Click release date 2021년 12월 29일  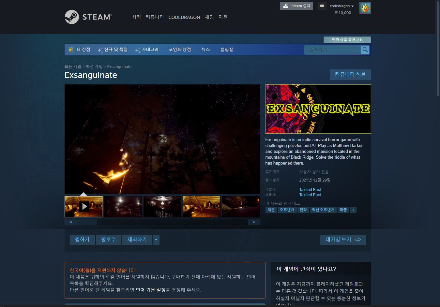[315, 180]
